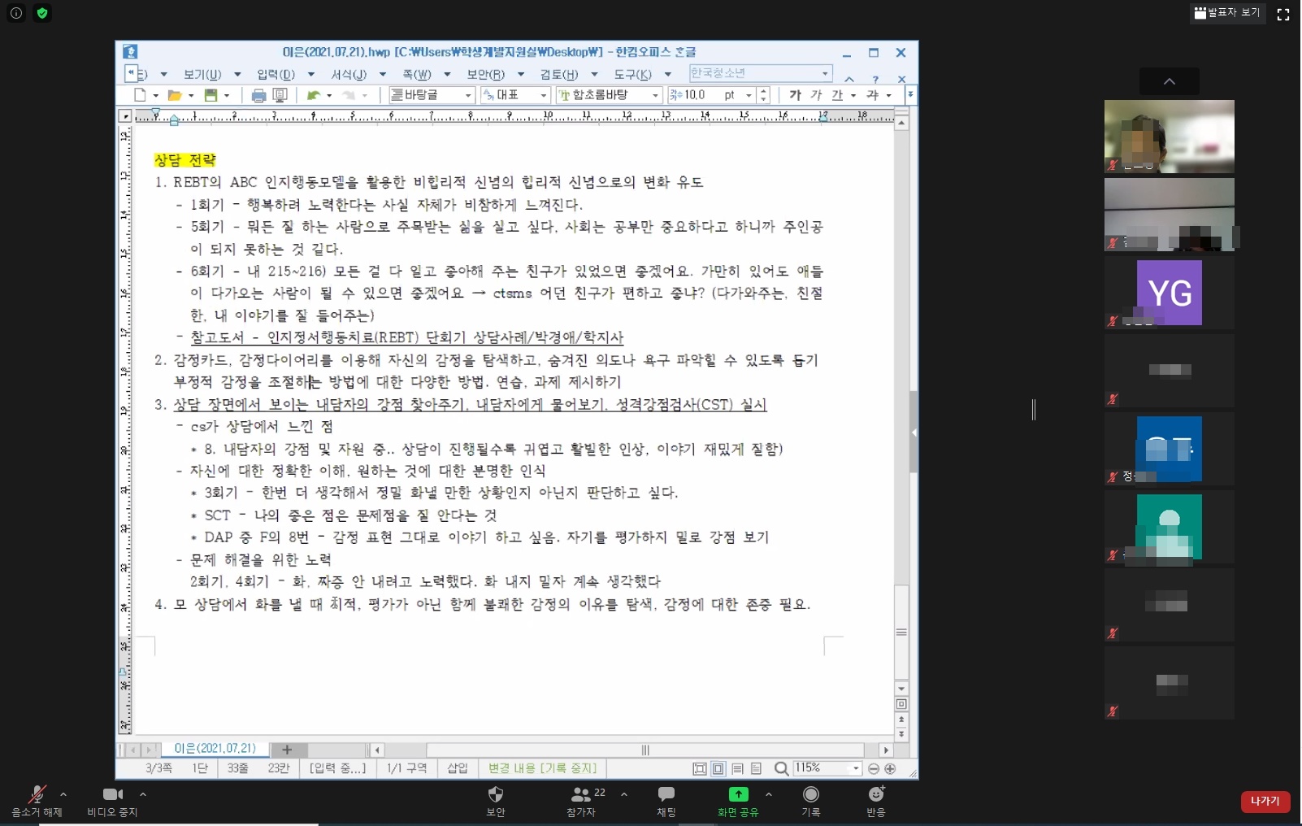1302x826 pixels.
Task: Click the magnifier zoom icon in status bar
Action: tap(781, 768)
